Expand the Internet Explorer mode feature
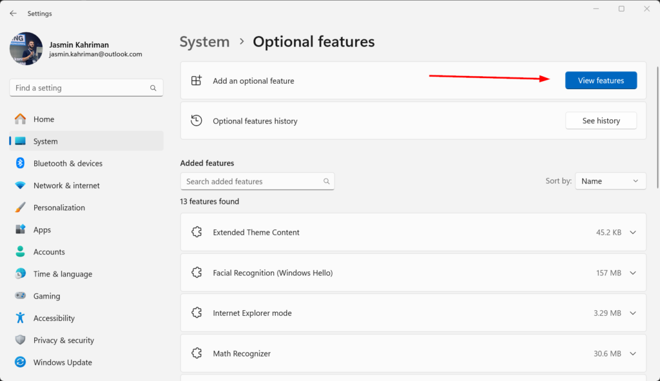This screenshot has height=381, width=660. click(632, 313)
